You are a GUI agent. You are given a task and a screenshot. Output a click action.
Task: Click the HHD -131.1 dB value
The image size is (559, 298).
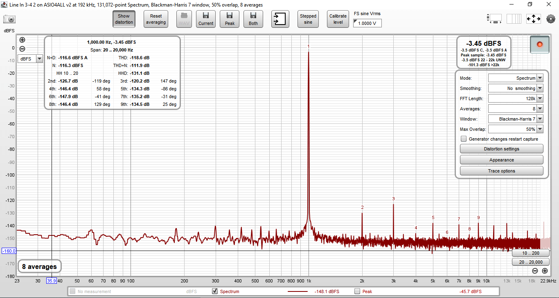pos(140,73)
